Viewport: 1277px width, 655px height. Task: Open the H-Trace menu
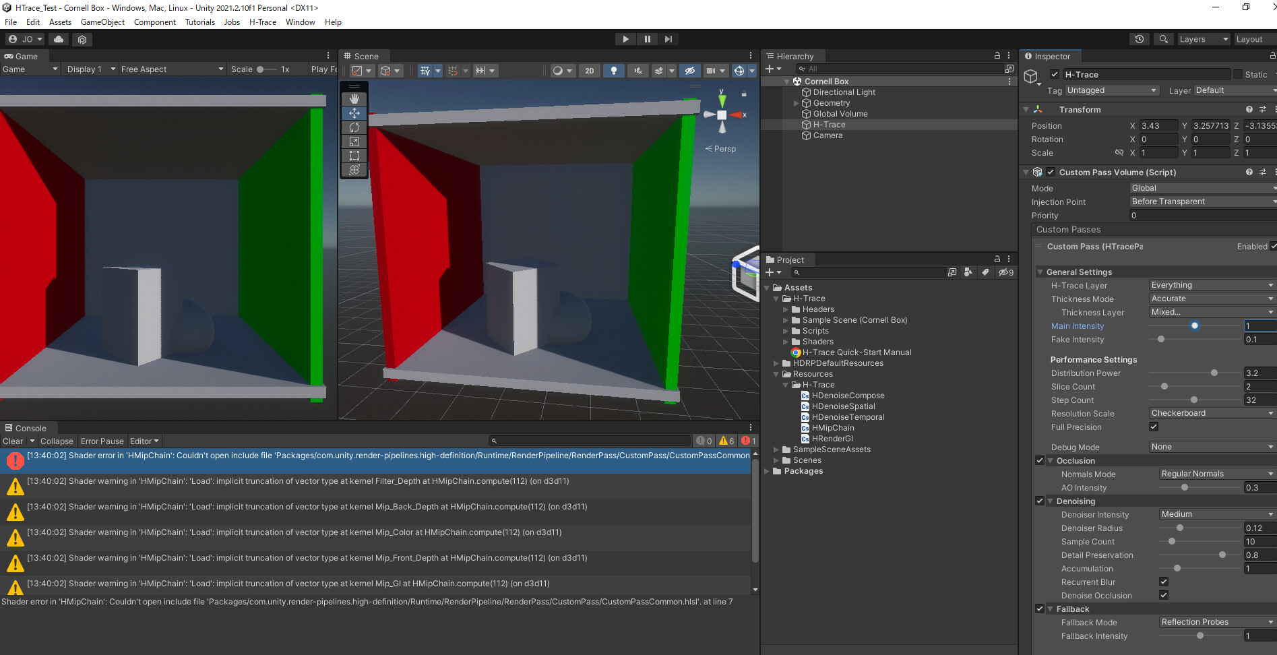(x=262, y=22)
